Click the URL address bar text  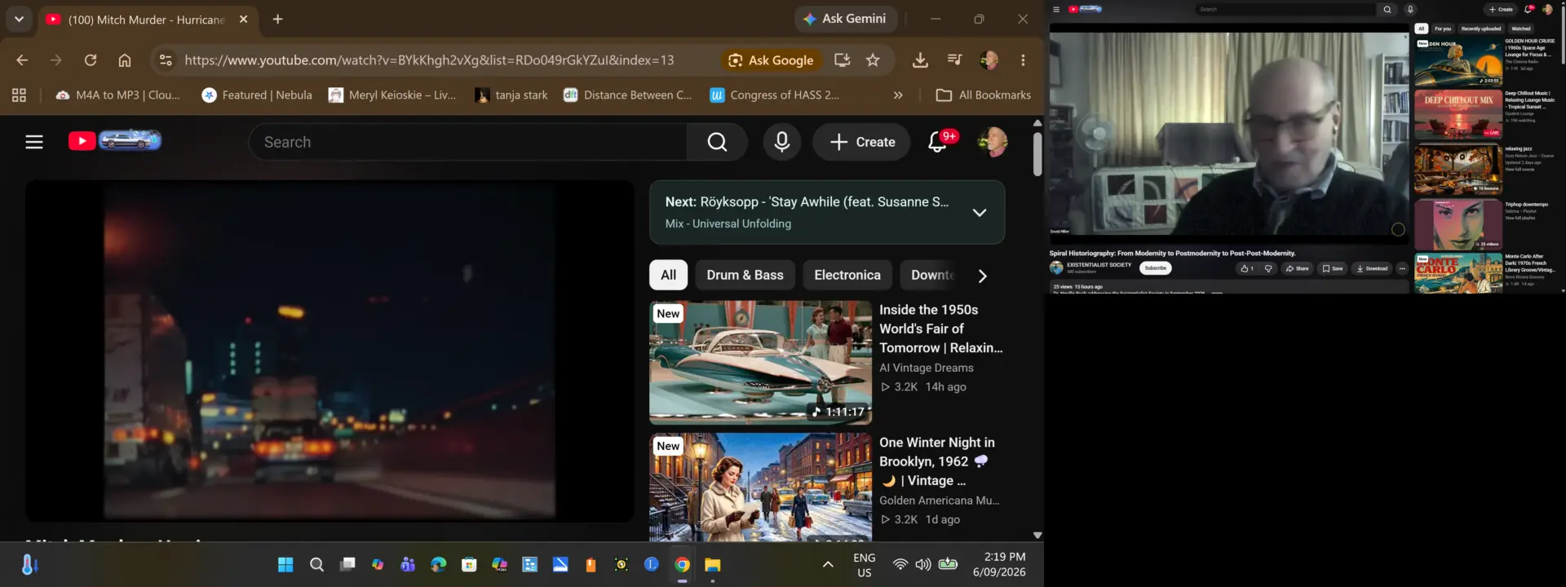tap(429, 60)
